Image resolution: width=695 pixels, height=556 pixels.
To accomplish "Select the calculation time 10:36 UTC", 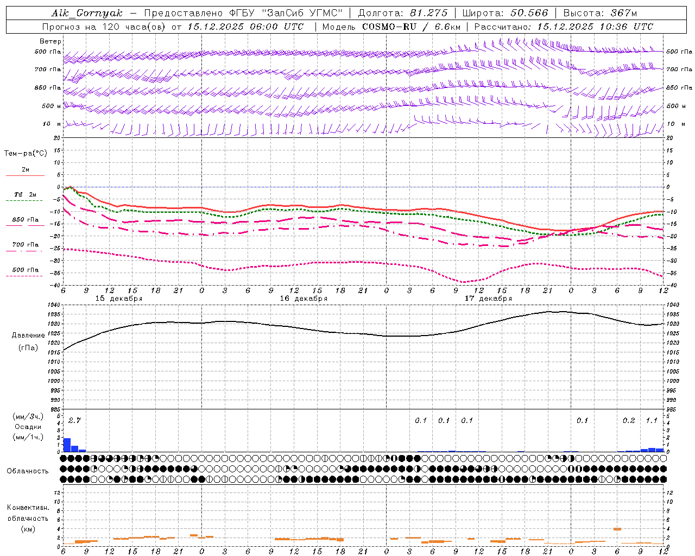I will coord(625,27).
